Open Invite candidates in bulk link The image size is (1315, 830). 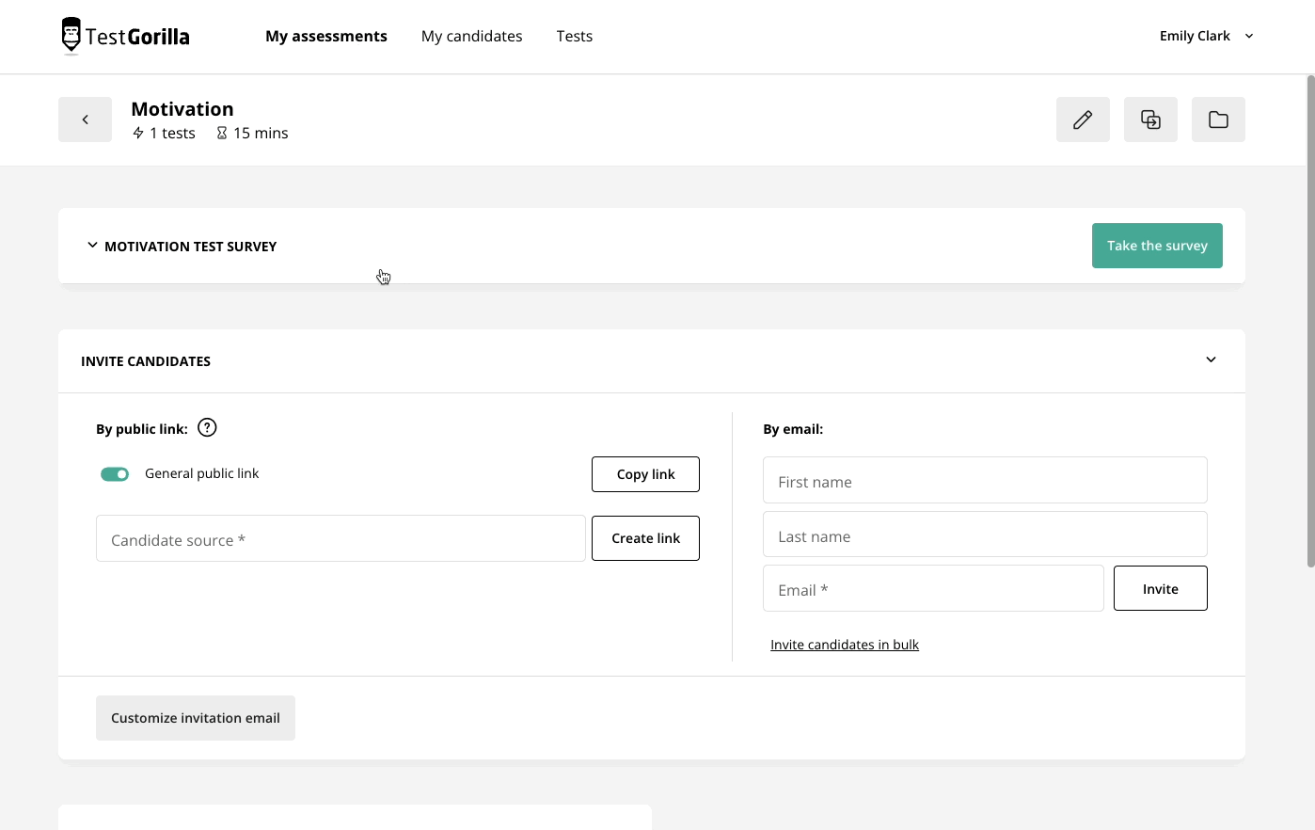click(x=844, y=645)
